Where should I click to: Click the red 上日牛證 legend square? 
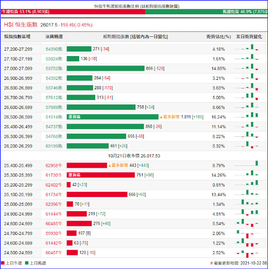pyautogui.click(x=3, y=263)
